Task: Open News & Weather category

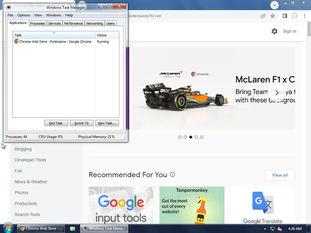Action: tap(31, 182)
